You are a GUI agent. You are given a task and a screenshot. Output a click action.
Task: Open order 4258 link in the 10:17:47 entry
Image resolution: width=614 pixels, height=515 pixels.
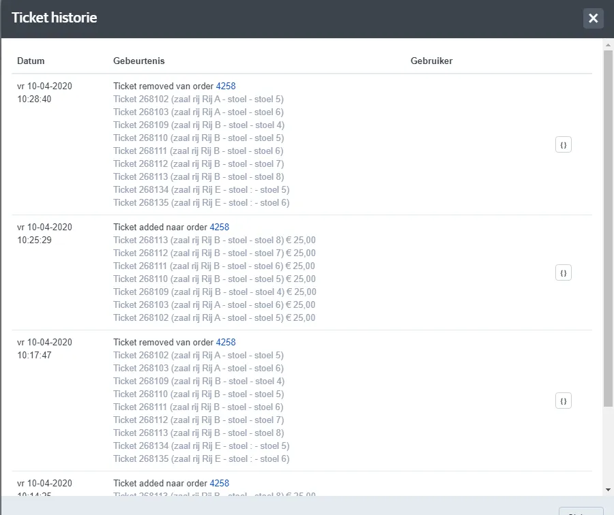(226, 342)
